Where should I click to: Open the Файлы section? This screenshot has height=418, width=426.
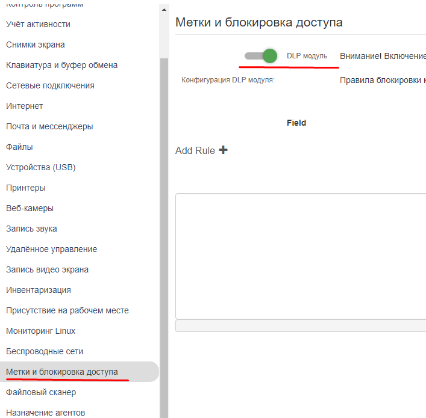pos(19,147)
